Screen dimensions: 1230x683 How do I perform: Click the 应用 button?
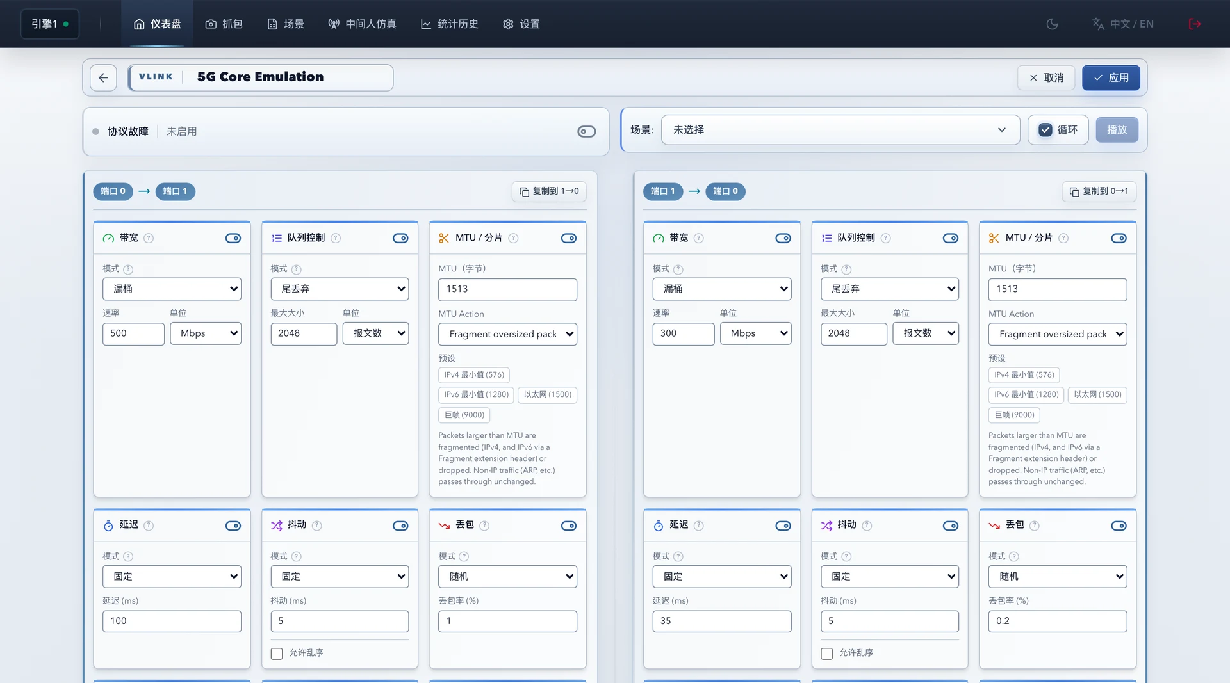click(x=1111, y=77)
